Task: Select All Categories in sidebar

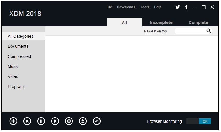Action: click(x=24, y=36)
